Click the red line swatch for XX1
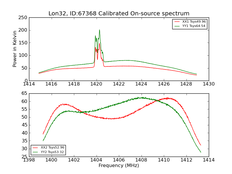Viewport: 232px width, 174px height. coord(177,22)
